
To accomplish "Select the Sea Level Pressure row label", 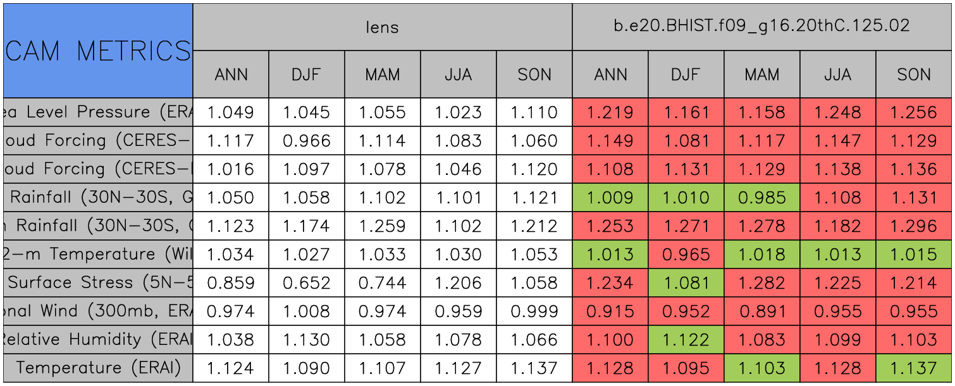I will (98, 112).
